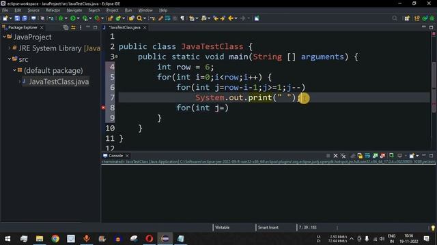Save the current file
The height and width of the screenshot is (245, 437).
point(17,18)
